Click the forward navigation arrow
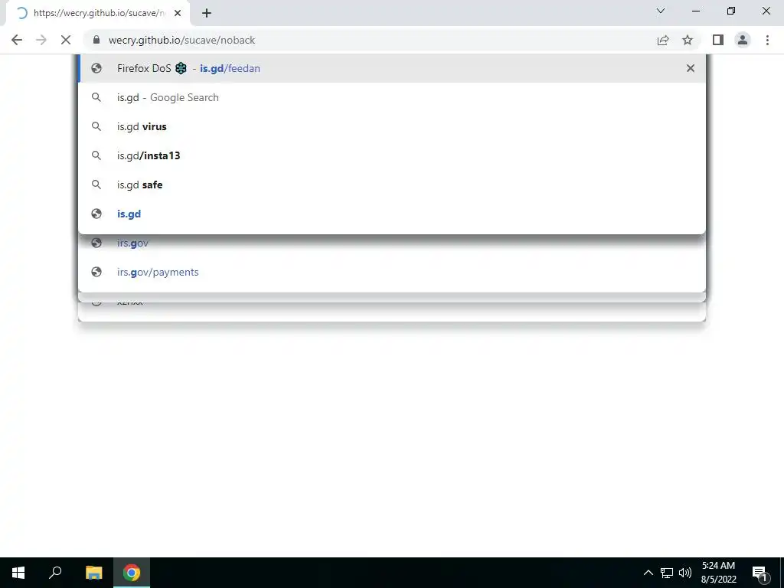784x588 pixels. point(41,40)
